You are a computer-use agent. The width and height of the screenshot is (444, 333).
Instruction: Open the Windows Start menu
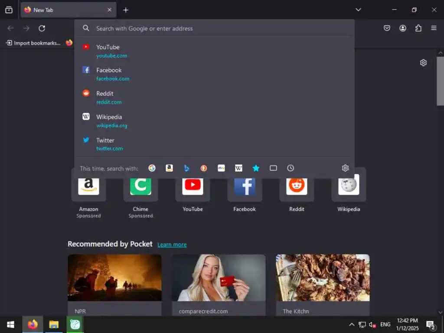point(10,324)
